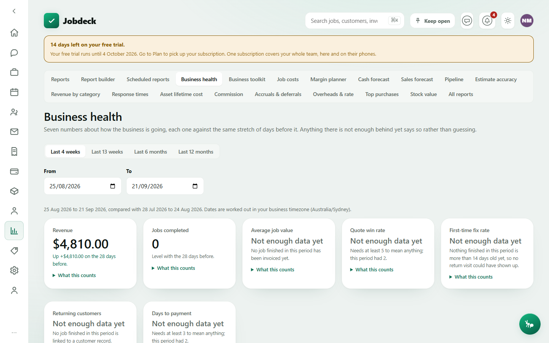Click the "Business health" page heading
The height and width of the screenshot is (343, 549).
pyautogui.click(x=83, y=117)
